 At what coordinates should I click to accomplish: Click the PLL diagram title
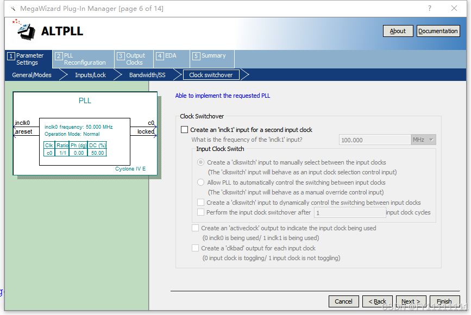85,100
